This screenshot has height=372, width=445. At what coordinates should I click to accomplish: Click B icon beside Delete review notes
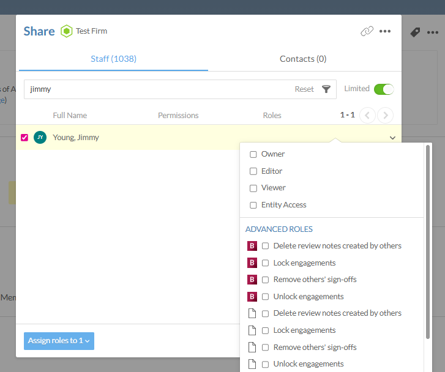point(252,246)
